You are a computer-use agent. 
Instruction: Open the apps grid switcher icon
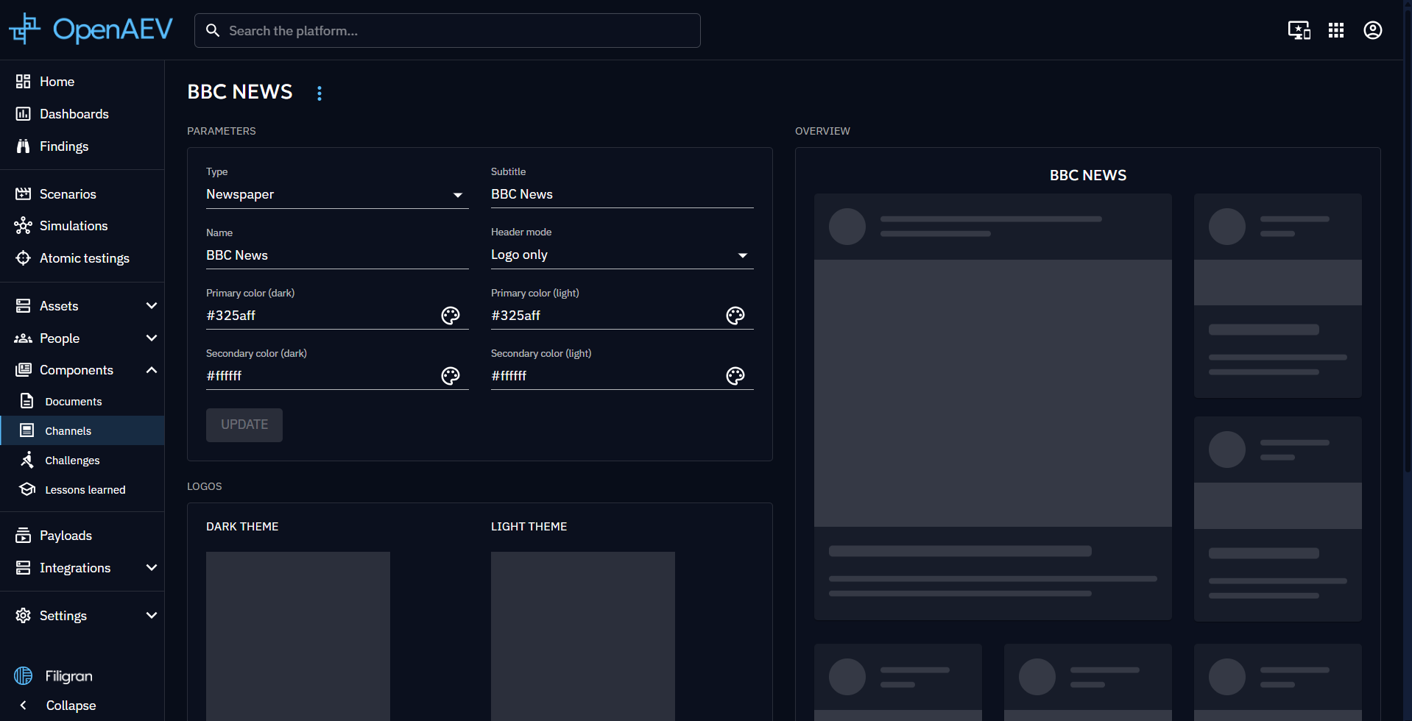pyautogui.click(x=1335, y=30)
